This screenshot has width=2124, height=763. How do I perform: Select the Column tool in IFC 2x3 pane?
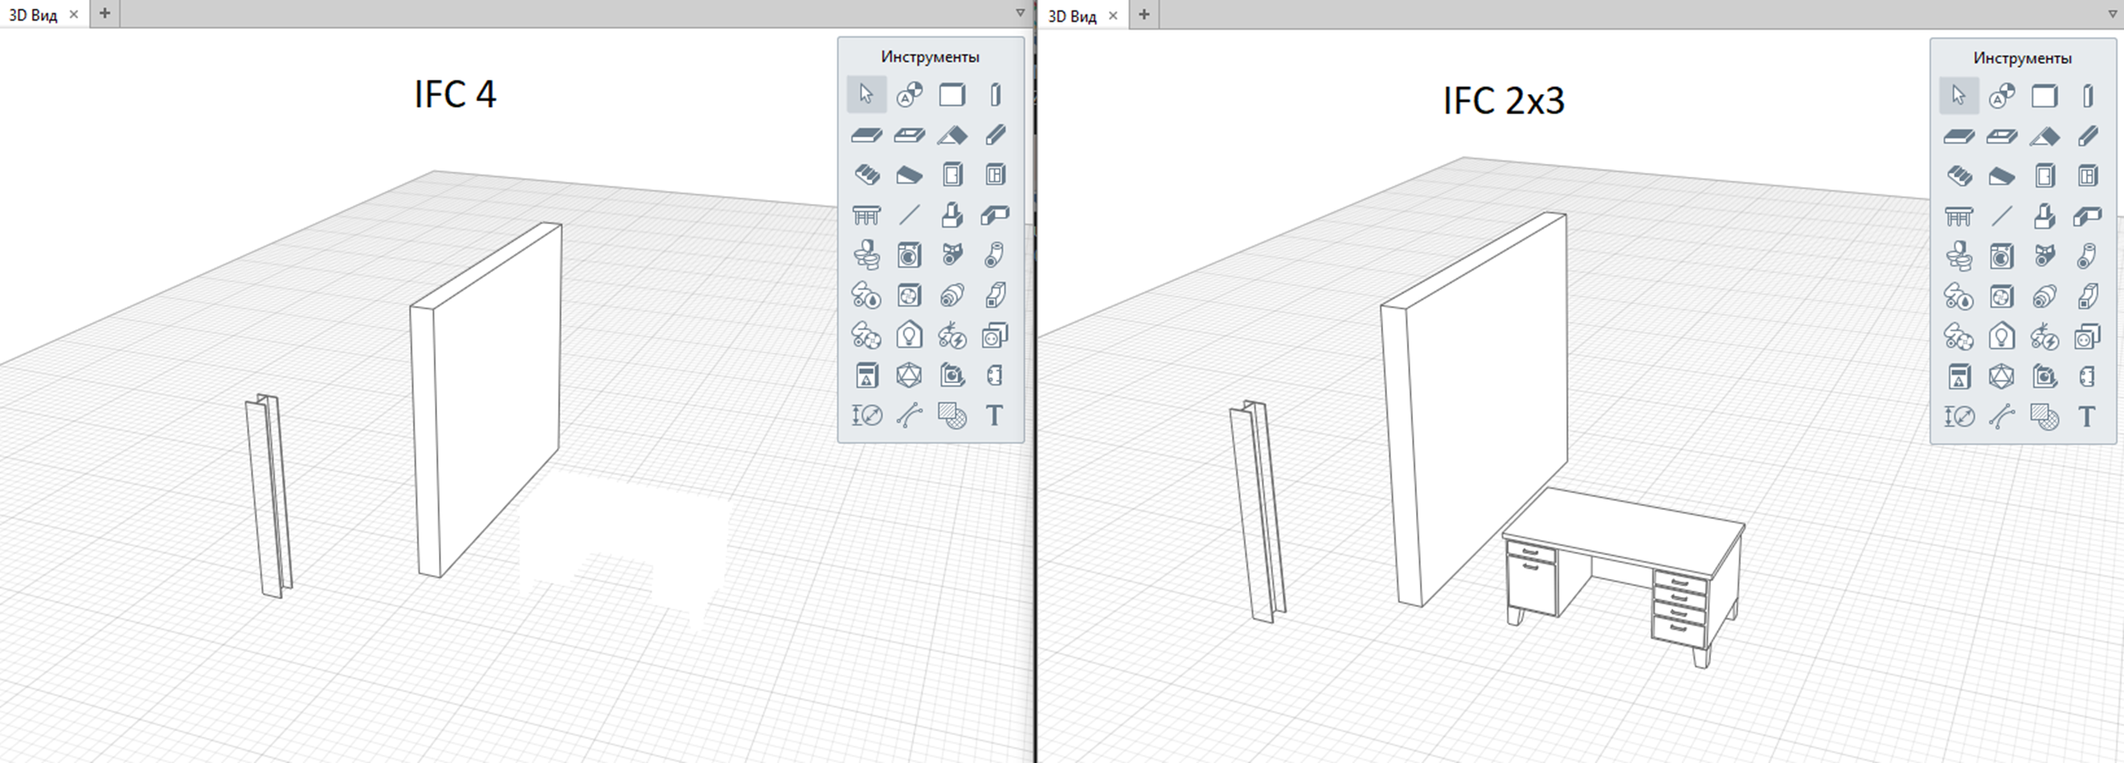tap(2087, 96)
